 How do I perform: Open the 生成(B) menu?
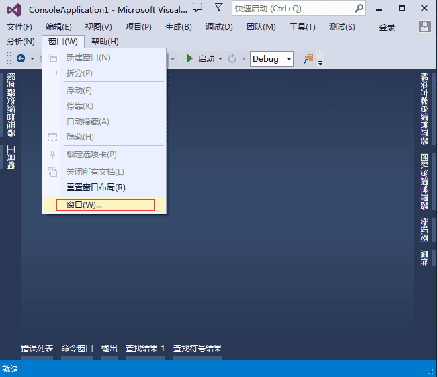[x=179, y=27]
